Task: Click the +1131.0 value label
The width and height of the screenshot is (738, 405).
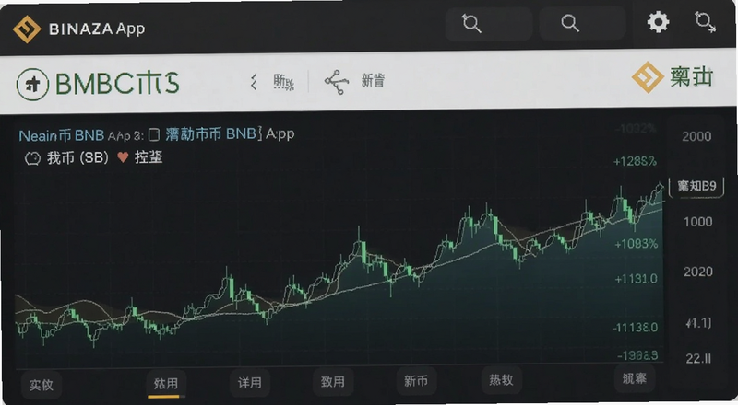Action: click(x=636, y=279)
